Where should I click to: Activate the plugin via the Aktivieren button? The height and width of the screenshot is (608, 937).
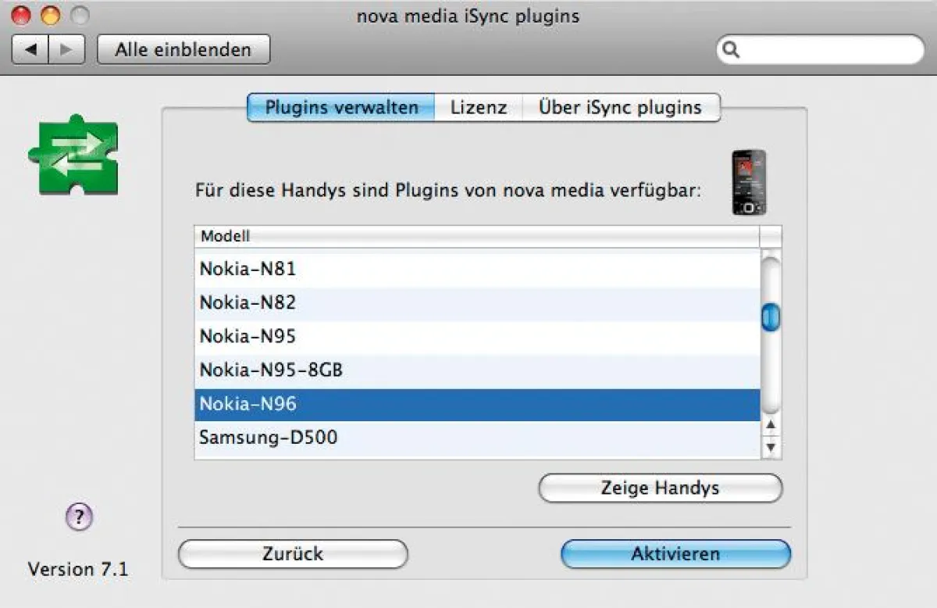coord(675,553)
